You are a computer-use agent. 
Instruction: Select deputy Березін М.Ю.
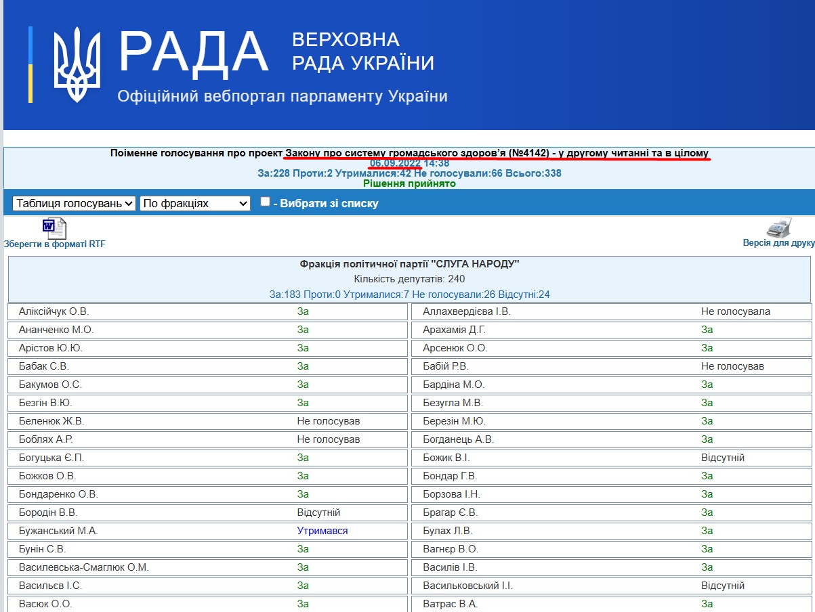coord(455,421)
